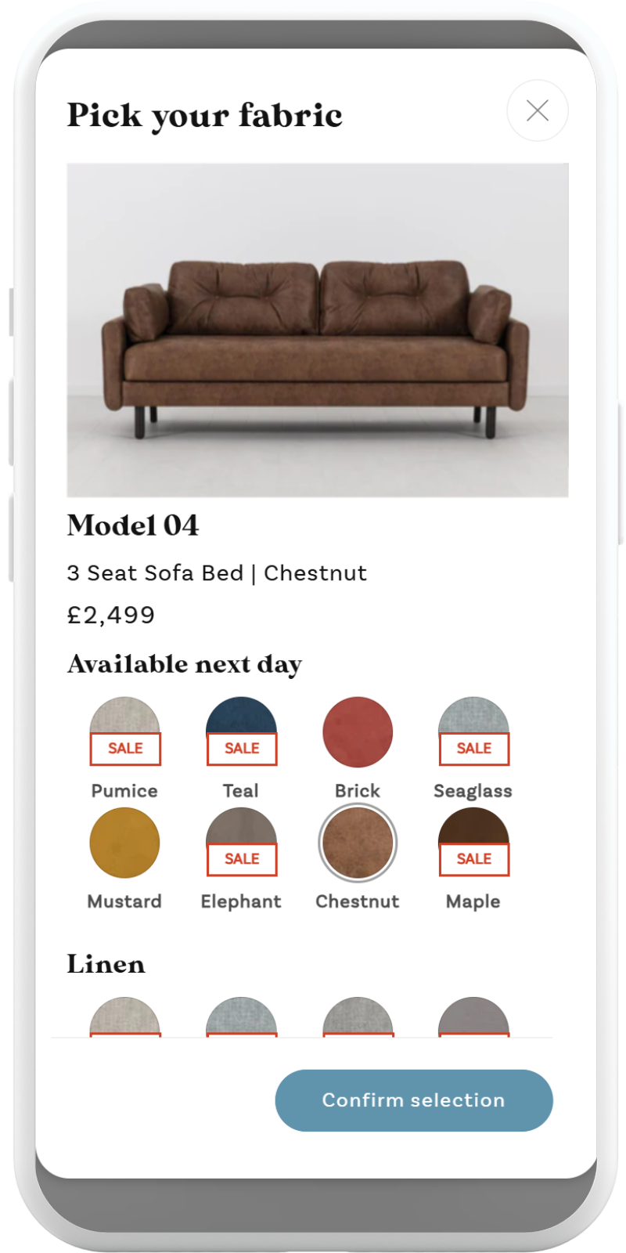The height and width of the screenshot is (1253, 626).
Task: Choose the second Linen swatch, blue-grey
Action: (241, 1017)
